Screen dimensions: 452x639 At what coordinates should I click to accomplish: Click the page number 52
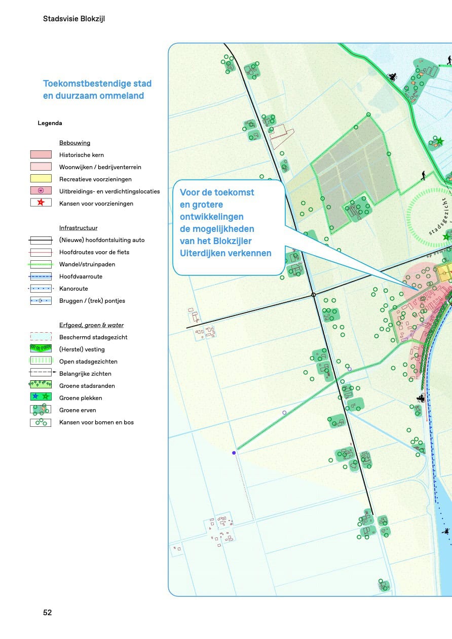tap(48, 612)
